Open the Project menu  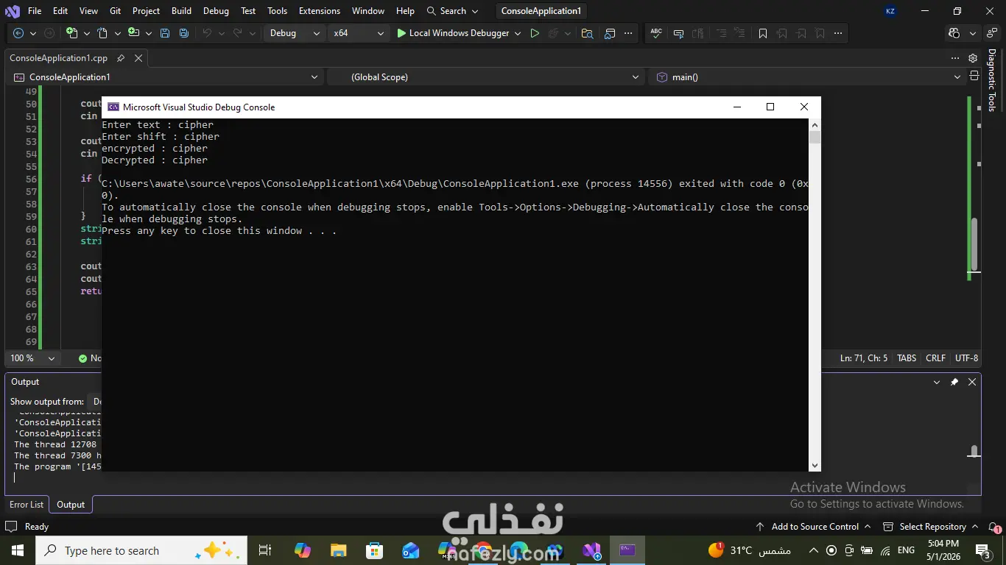146,11
